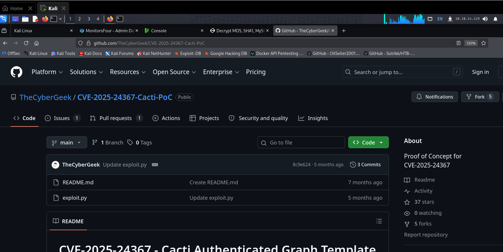Click the terminal window taskbar icon
503x252 pixels.
click(120, 19)
